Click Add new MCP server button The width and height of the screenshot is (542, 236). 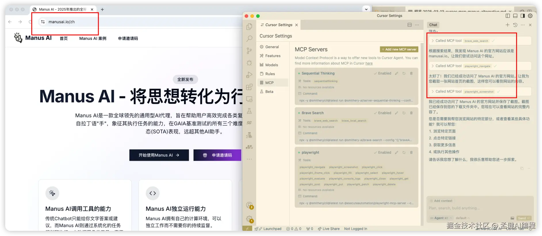click(399, 49)
